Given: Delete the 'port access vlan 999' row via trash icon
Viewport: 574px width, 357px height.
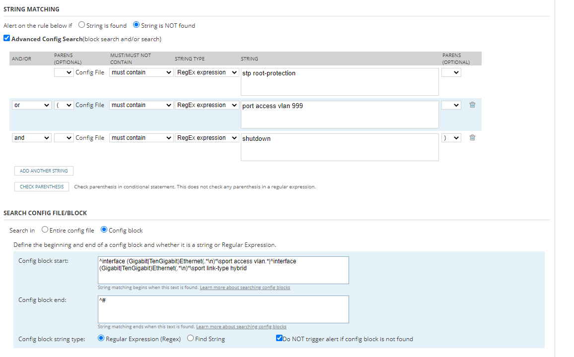Looking at the screenshot, I should tap(472, 105).
